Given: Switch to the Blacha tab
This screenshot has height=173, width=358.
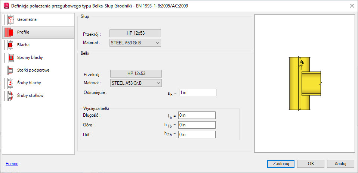Looking at the screenshot, I should click(x=38, y=45).
